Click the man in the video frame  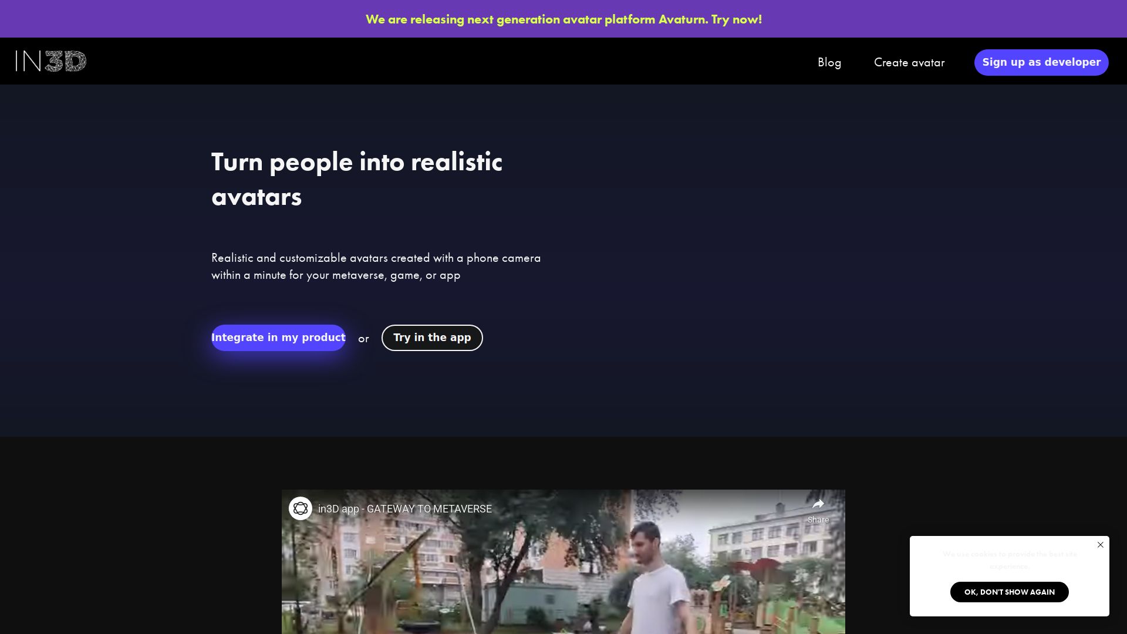(657, 575)
